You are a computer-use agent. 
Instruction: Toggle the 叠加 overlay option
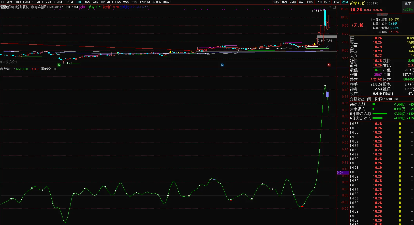(285, 2)
